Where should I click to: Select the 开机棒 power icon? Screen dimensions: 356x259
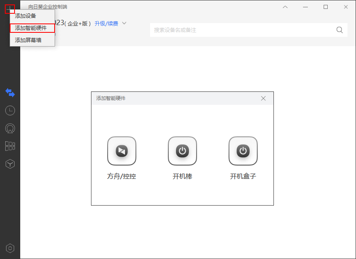coord(182,151)
